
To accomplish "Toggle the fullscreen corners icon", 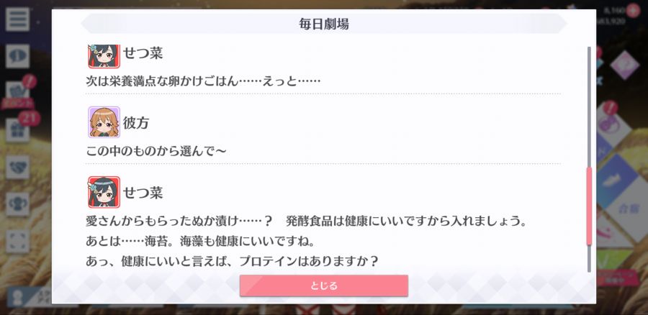I will [17, 241].
